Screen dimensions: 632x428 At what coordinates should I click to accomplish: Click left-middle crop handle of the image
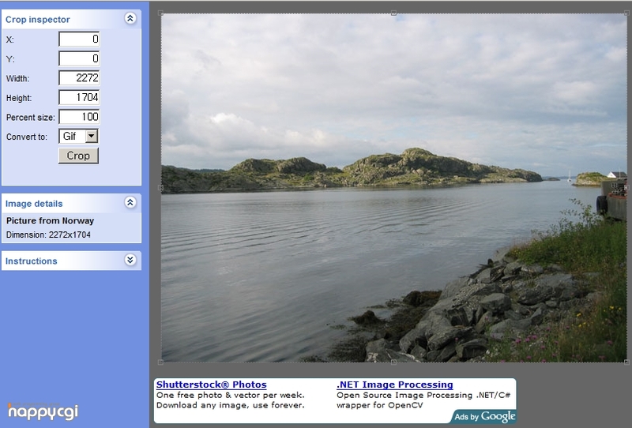point(160,187)
